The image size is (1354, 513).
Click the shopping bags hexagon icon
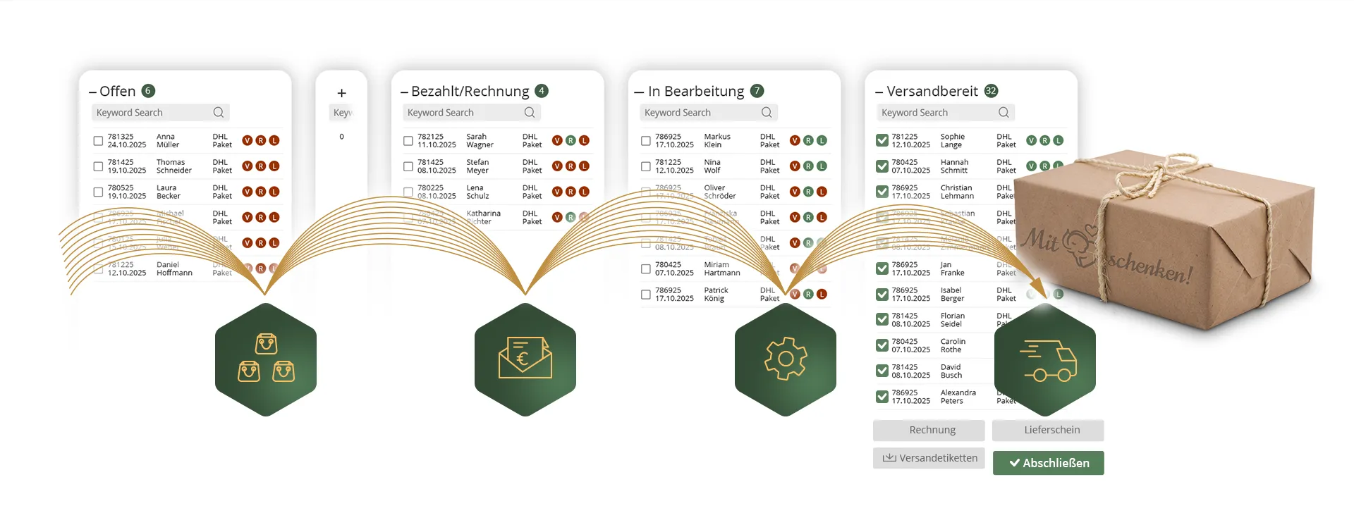(x=266, y=359)
